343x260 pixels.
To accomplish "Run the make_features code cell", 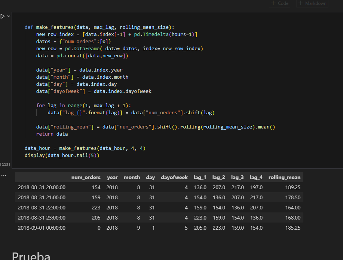I will click(x=3, y=16).
